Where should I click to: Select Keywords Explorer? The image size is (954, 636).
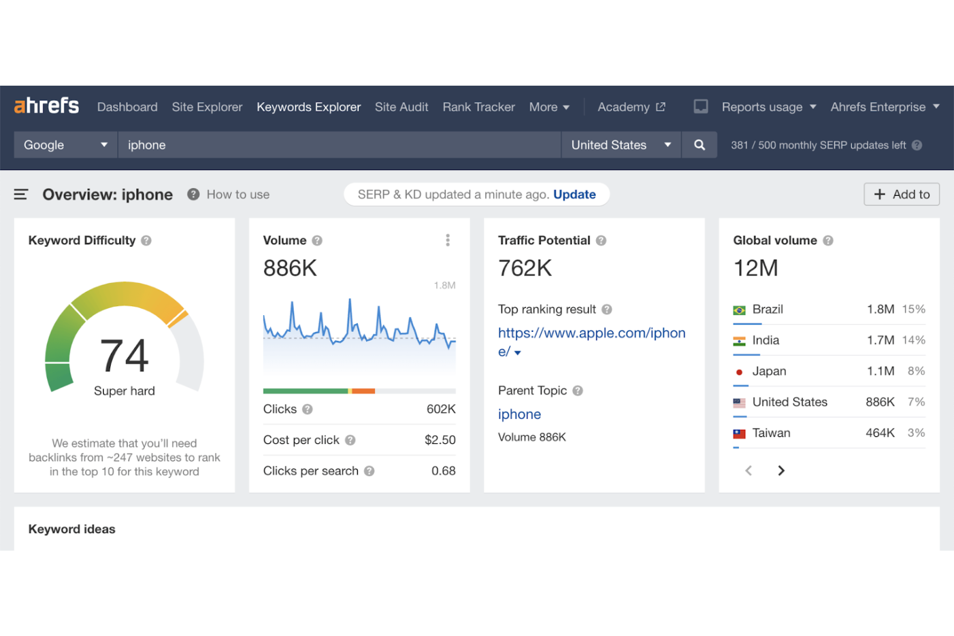pyautogui.click(x=309, y=107)
